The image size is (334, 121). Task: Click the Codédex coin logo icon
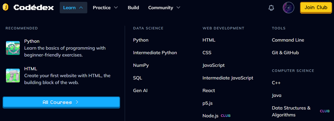pyautogui.click(x=6, y=7)
